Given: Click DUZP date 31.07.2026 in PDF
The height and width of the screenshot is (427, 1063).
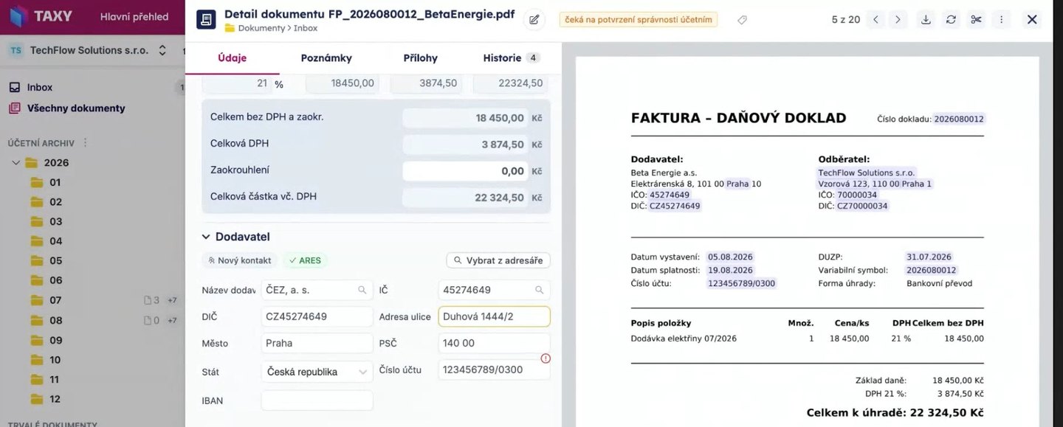Looking at the screenshot, I should coord(929,257).
